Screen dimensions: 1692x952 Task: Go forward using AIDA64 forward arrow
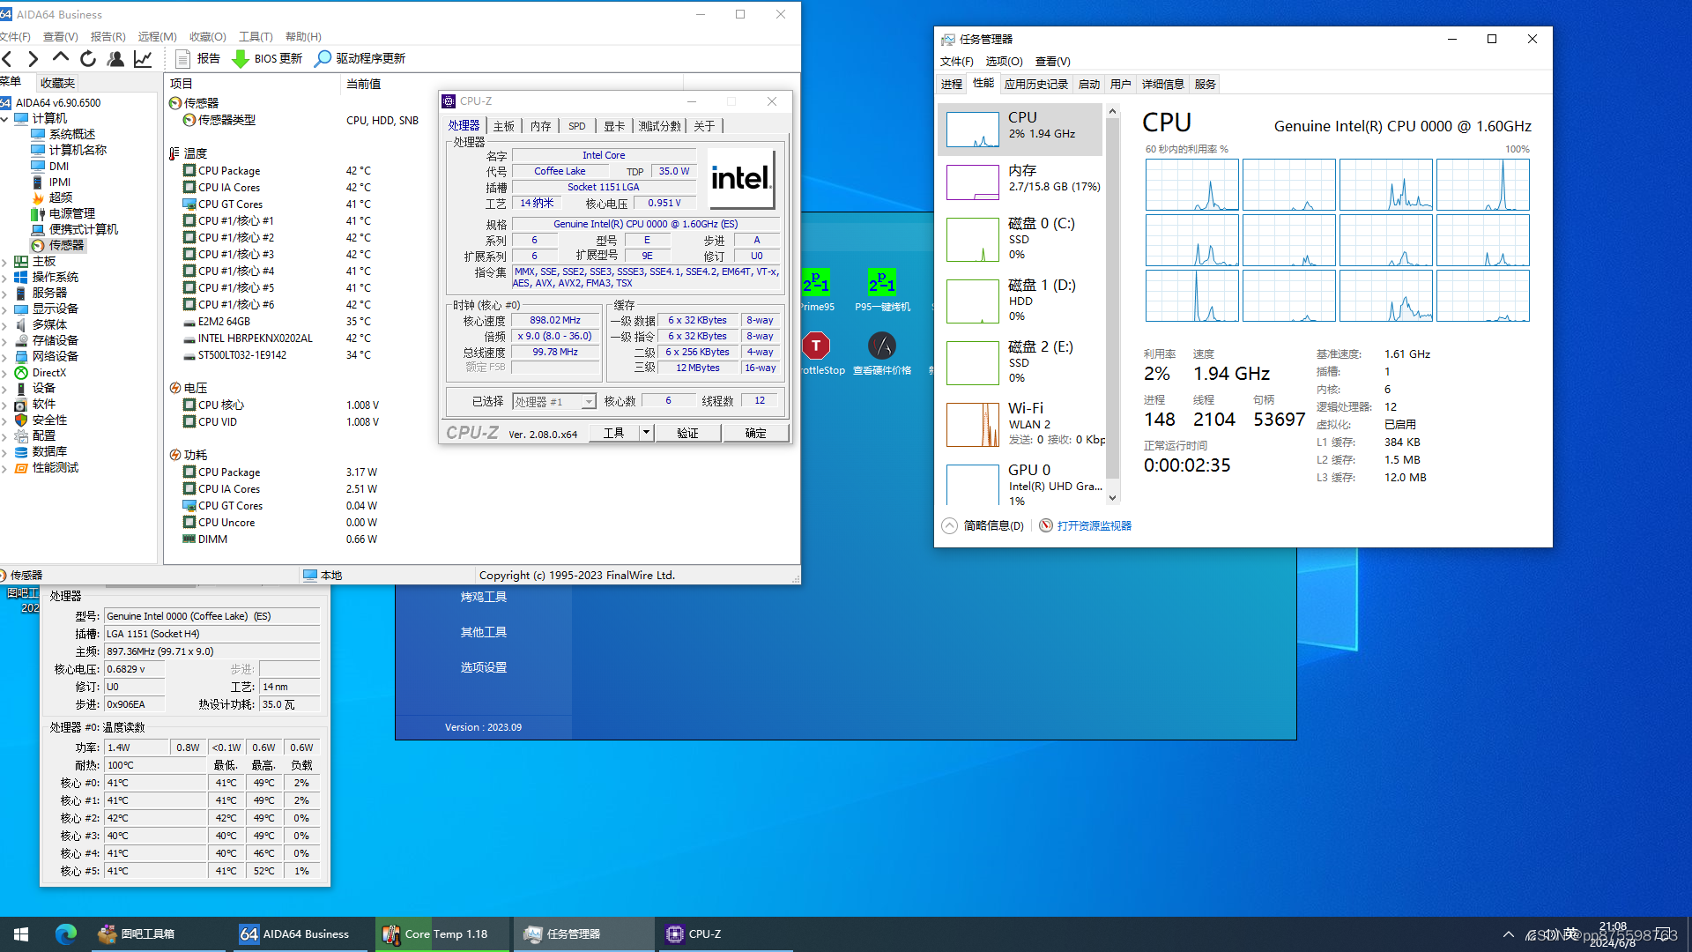coord(33,59)
